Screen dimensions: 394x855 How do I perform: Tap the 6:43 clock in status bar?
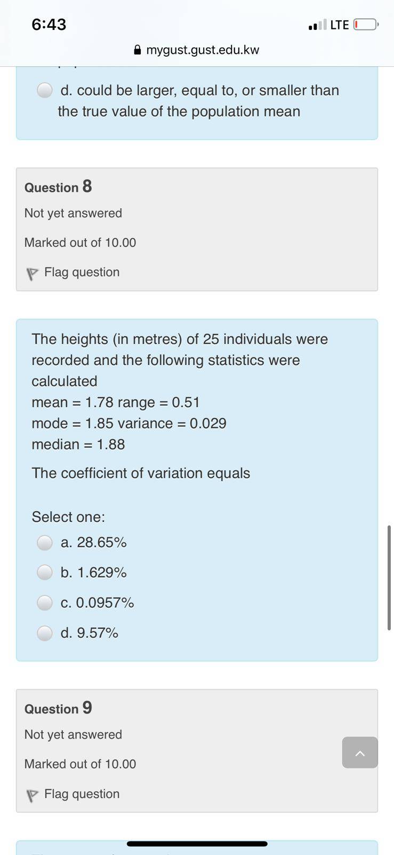click(49, 25)
